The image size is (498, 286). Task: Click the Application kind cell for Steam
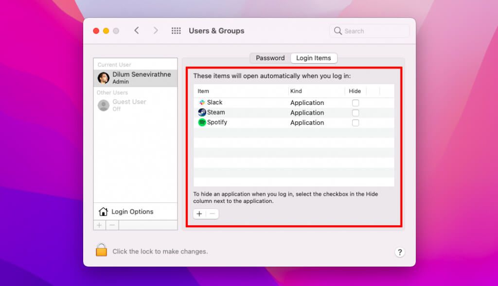(307, 113)
